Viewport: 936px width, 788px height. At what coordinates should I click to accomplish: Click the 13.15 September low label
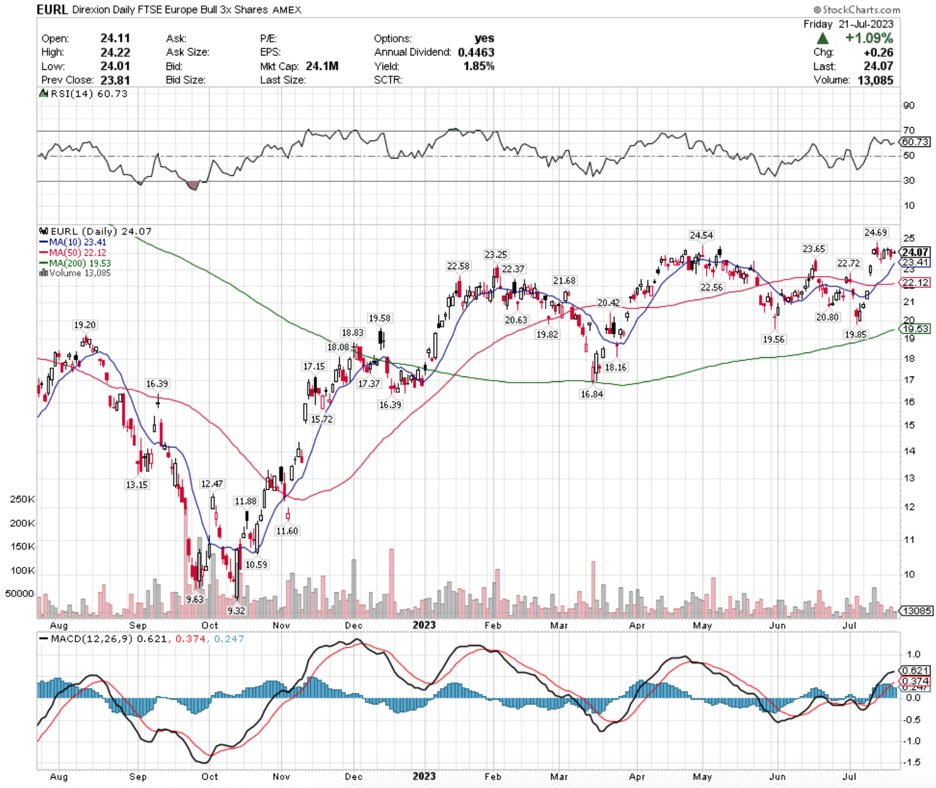click(x=137, y=485)
